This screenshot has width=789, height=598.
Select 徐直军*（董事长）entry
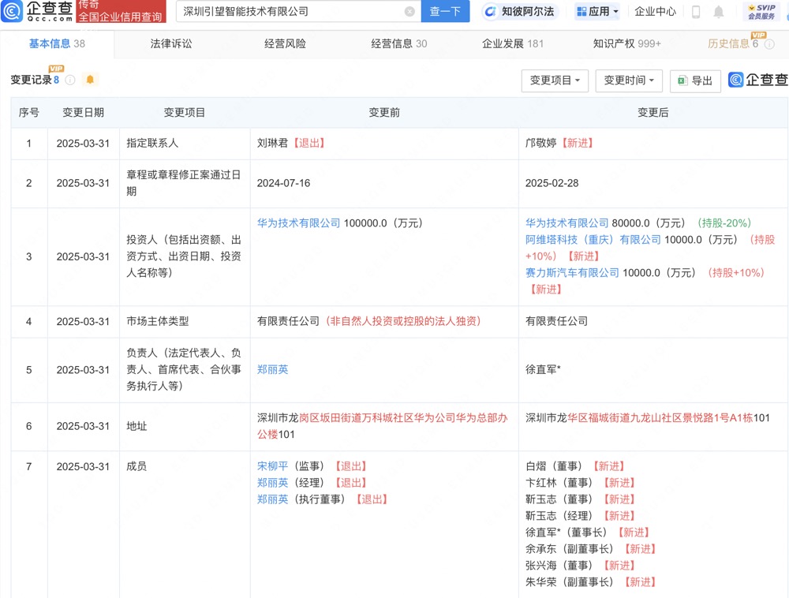click(588, 533)
